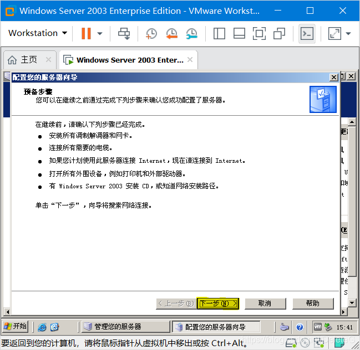Click the network tray icon beside clock
The height and width of the screenshot is (350, 360).
[328, 327]
